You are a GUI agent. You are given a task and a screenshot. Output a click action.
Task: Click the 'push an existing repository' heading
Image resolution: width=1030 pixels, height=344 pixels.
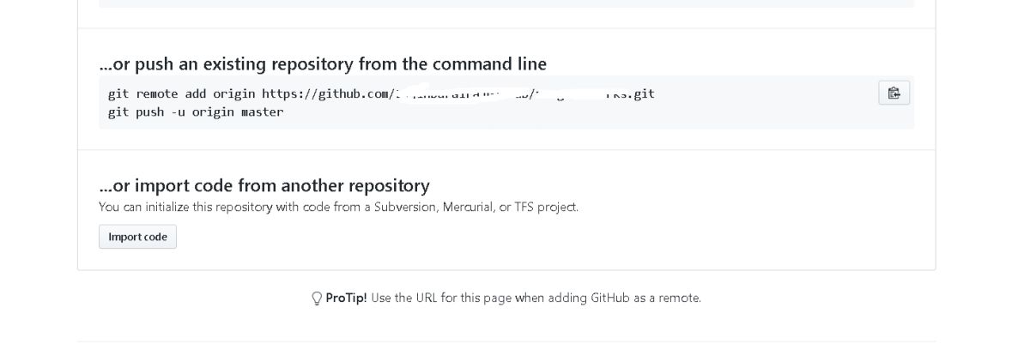pos(323,63)
